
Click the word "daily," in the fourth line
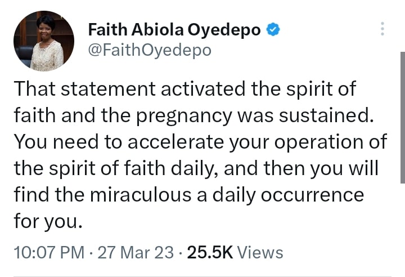pyautogui.click(x=191, y=168)
